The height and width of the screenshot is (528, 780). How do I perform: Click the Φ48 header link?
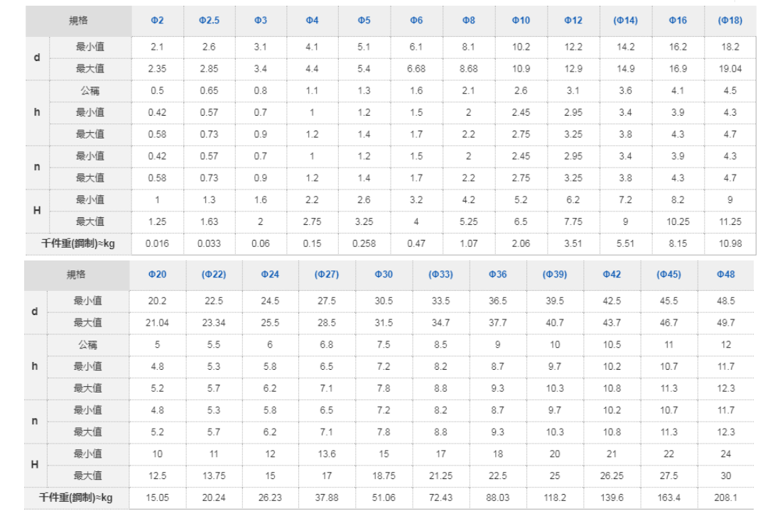[725, 274]
